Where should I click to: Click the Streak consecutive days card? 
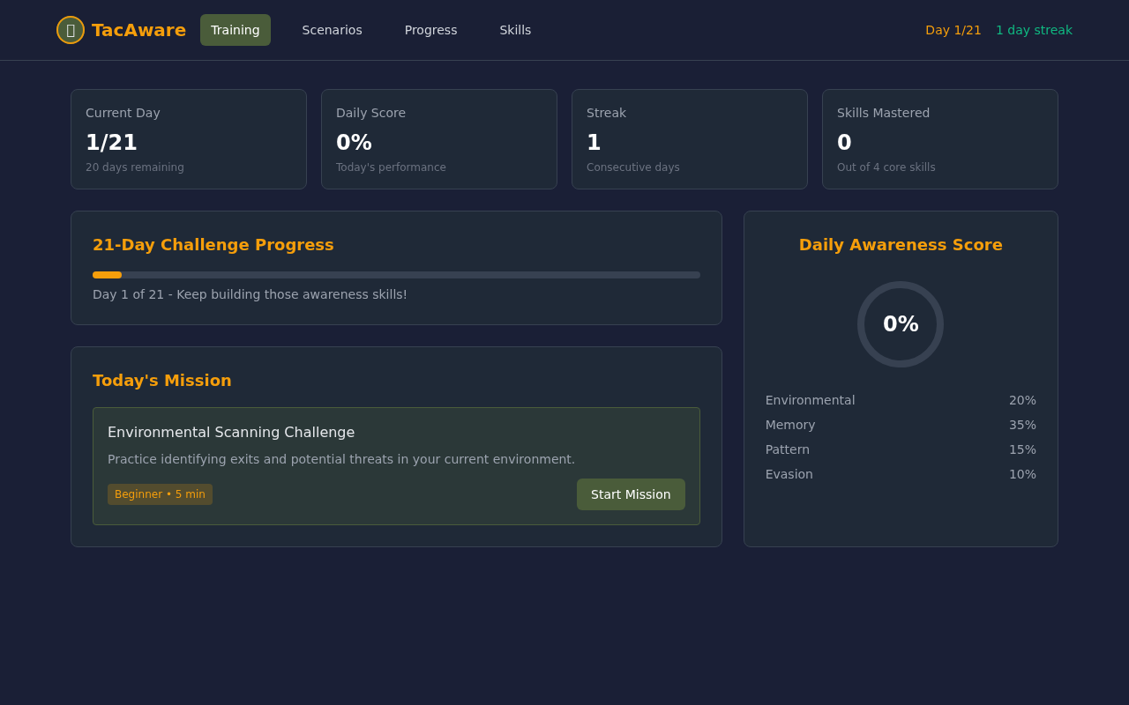[x=689, y=138]
